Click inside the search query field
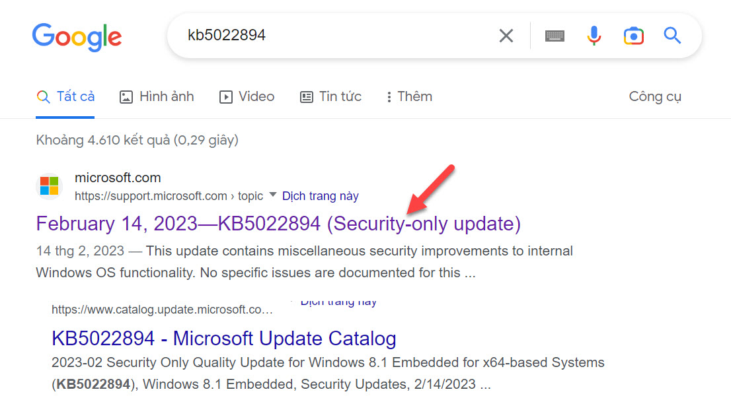Screen dimensions: 731x404 [x=330, y=36]
